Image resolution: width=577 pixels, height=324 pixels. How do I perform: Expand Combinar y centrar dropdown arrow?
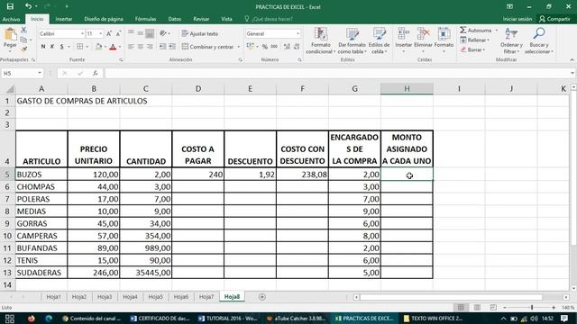point(238,47)
